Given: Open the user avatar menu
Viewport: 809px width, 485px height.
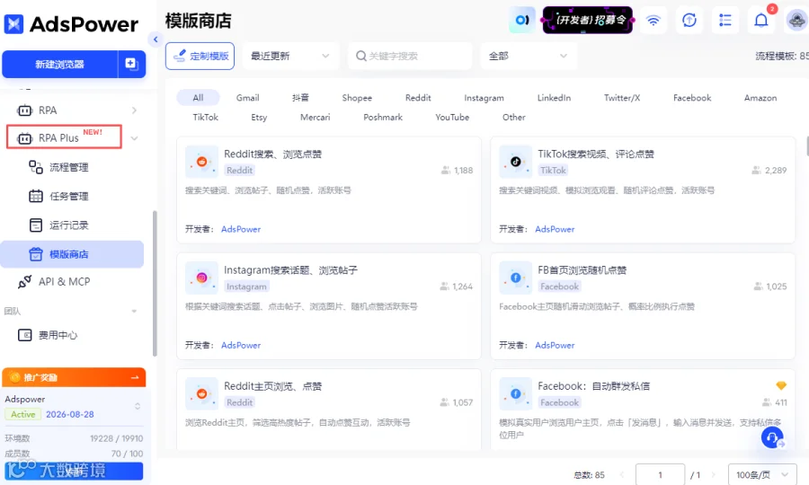Looking at the screenshot, I should pyautogui.click(x=796, y=21).
